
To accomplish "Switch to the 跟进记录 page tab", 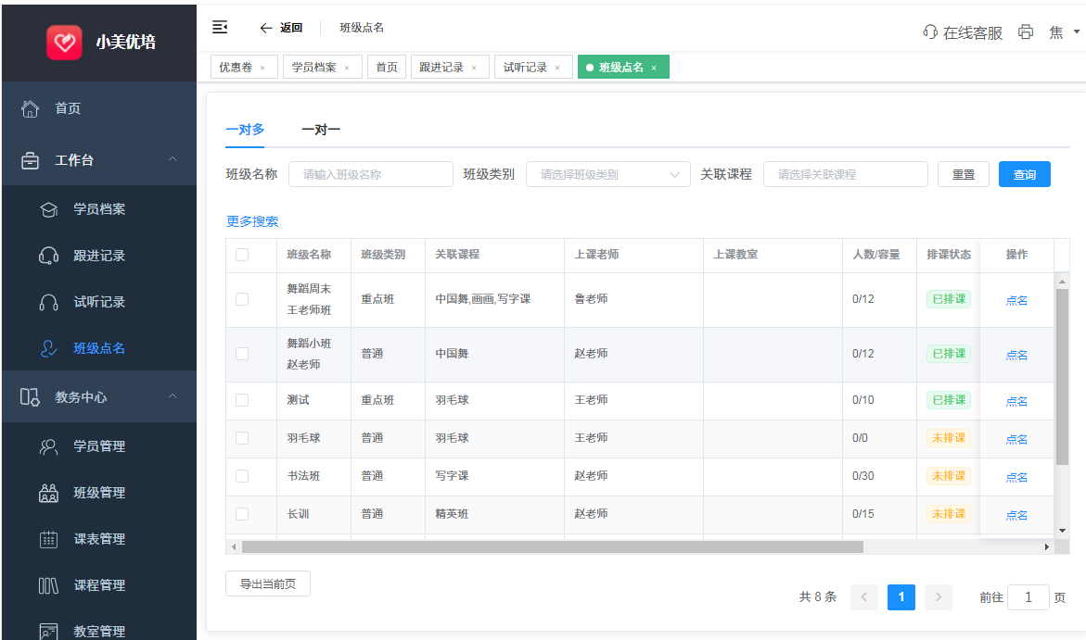I will [x=441, y=68].
